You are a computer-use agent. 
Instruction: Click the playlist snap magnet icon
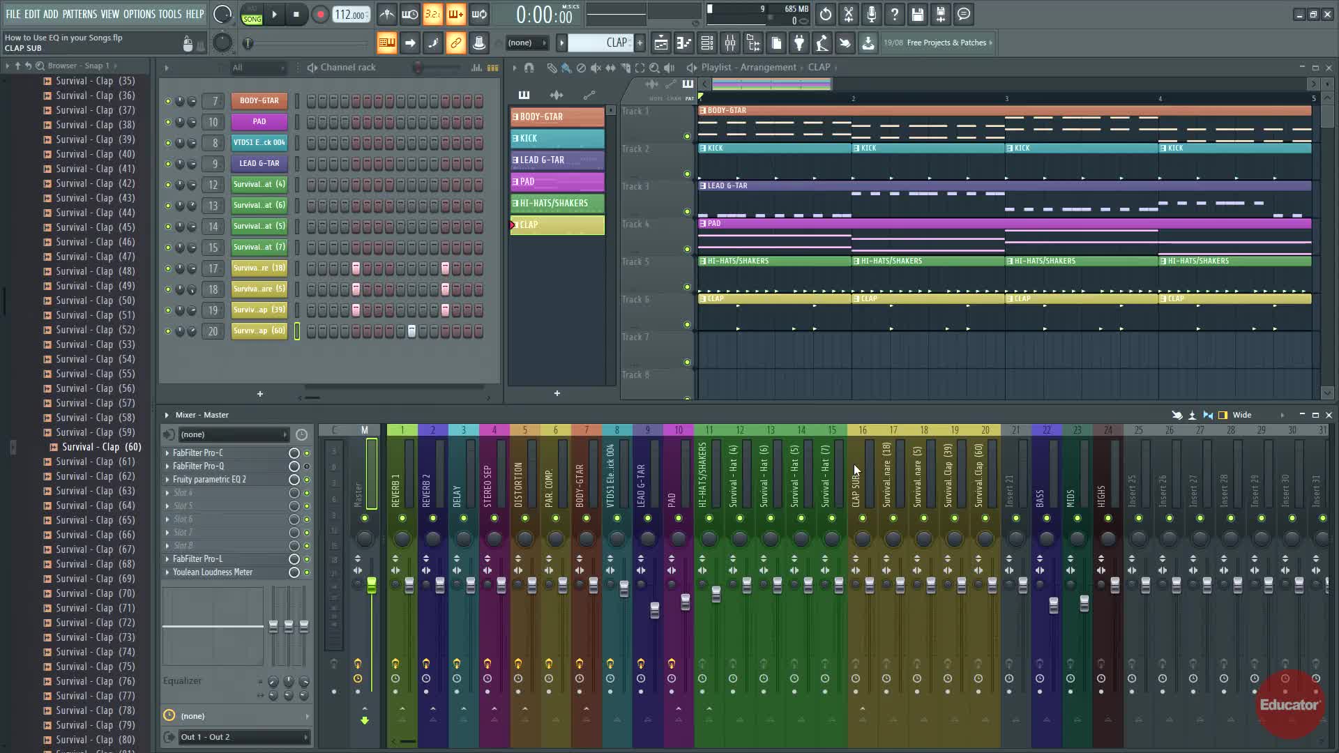[x=529, y=68]
